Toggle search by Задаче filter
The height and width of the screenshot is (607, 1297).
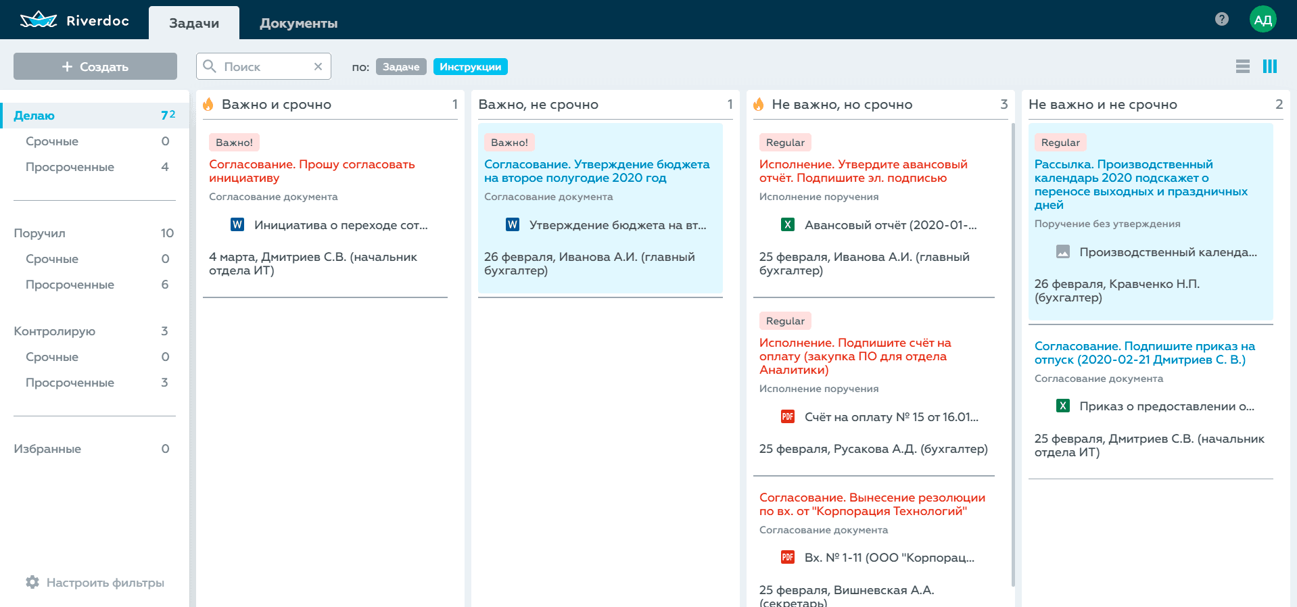tap(401, 66)
